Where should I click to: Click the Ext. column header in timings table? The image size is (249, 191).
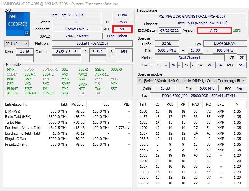[x=221, y=104]
